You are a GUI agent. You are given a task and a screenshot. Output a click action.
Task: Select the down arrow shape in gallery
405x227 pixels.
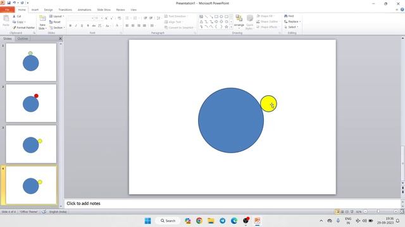coord(221,21)
